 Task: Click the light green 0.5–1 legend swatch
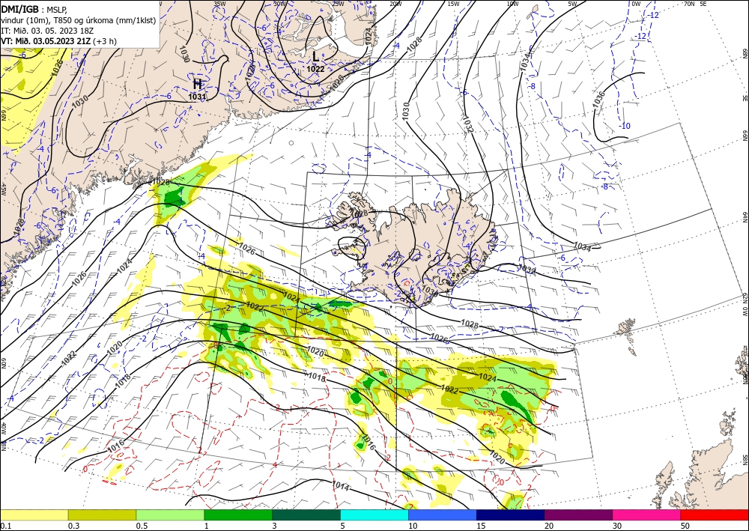[170, 515]
